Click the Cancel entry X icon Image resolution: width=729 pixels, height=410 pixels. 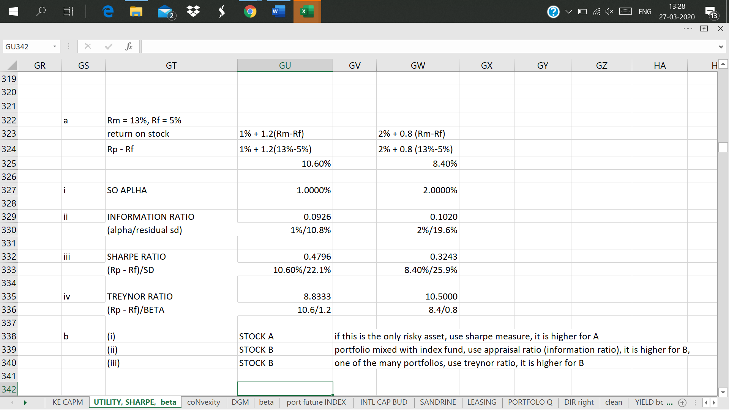click(88, 46)
